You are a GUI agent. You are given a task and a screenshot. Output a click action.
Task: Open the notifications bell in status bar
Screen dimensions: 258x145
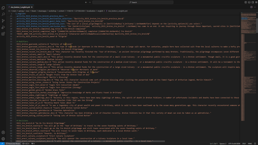tap(255, 143)
